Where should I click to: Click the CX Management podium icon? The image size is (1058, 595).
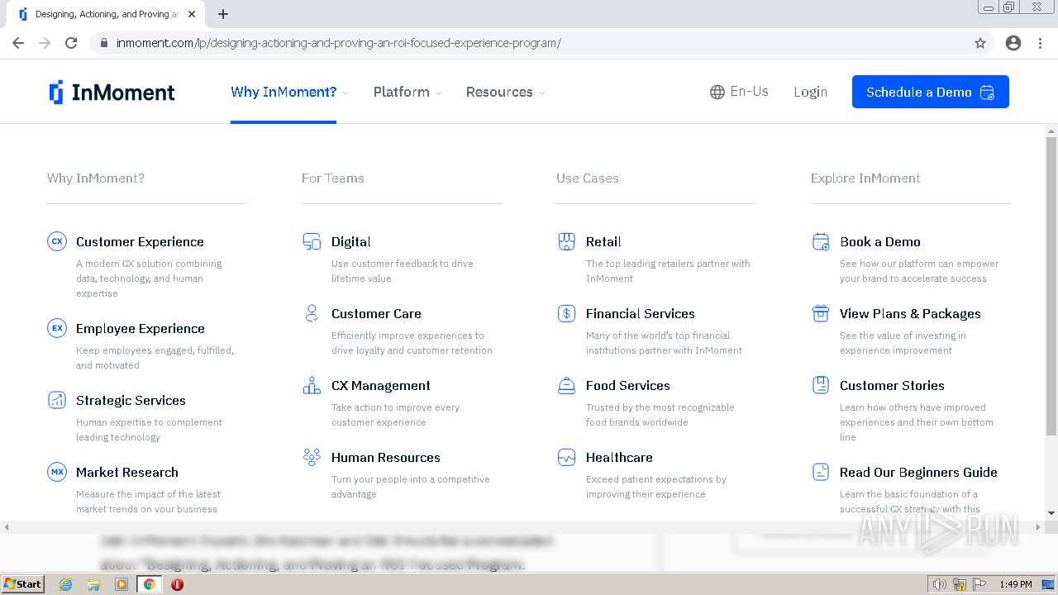(x=312, y=385)
